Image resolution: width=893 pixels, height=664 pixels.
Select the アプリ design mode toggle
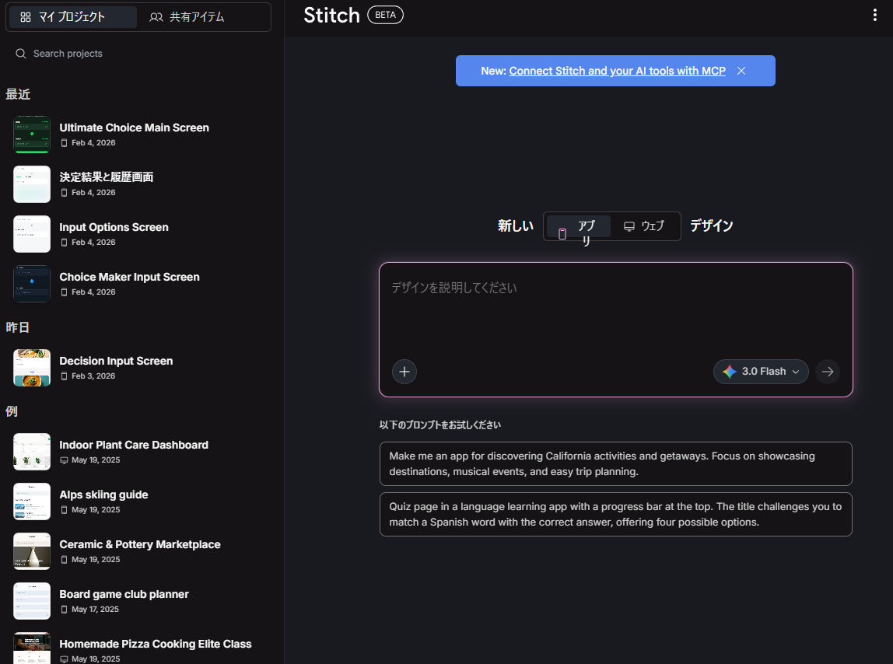578,226
